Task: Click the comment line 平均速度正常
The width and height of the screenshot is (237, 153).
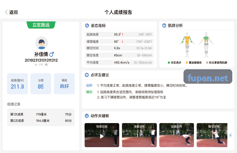Action: pyautogui.click(x=142, y=86)
